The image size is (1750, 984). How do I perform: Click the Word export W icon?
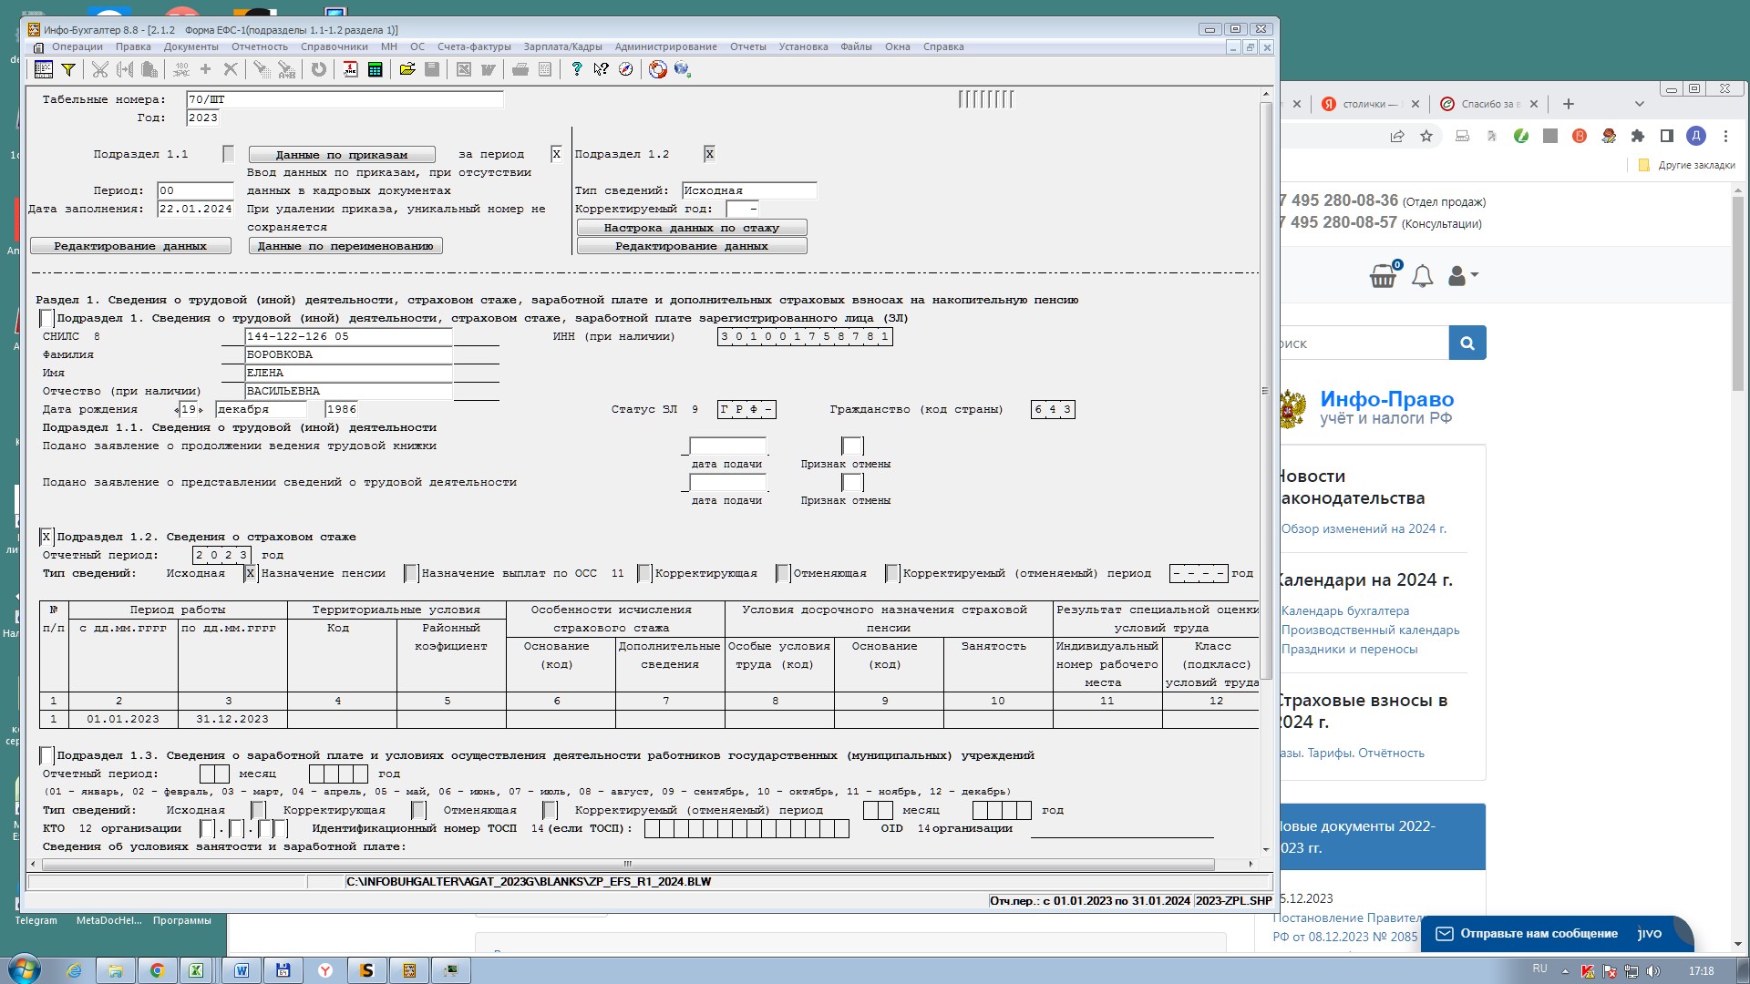(x=489, y=69)
